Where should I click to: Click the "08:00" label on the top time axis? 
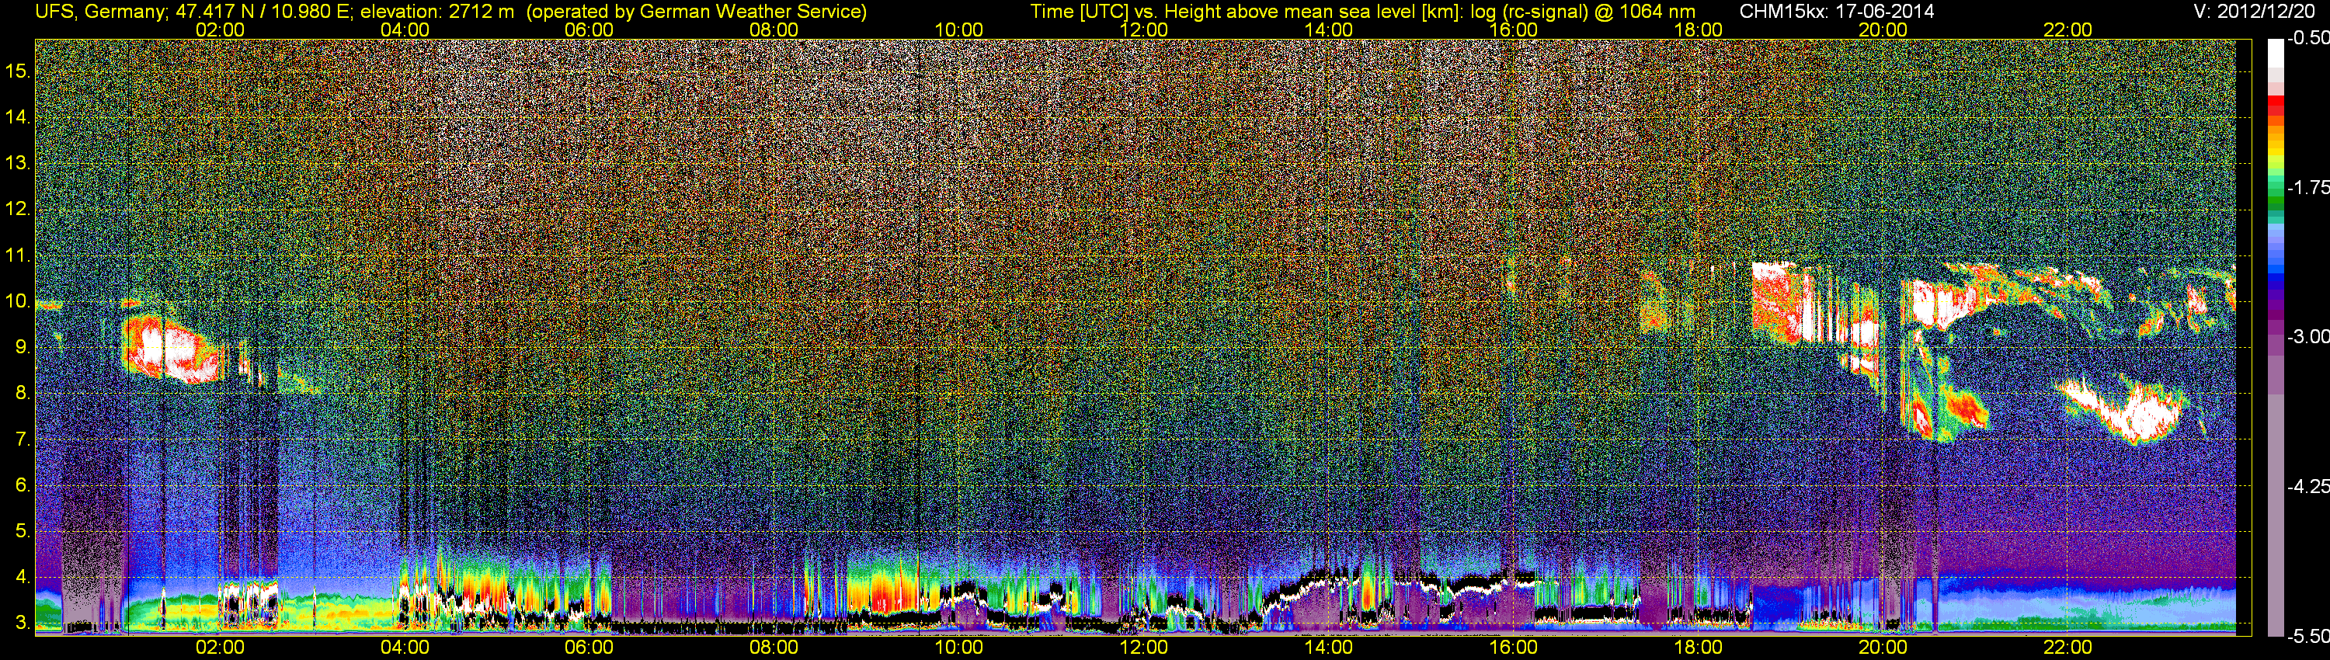click(x=774, y=30)
